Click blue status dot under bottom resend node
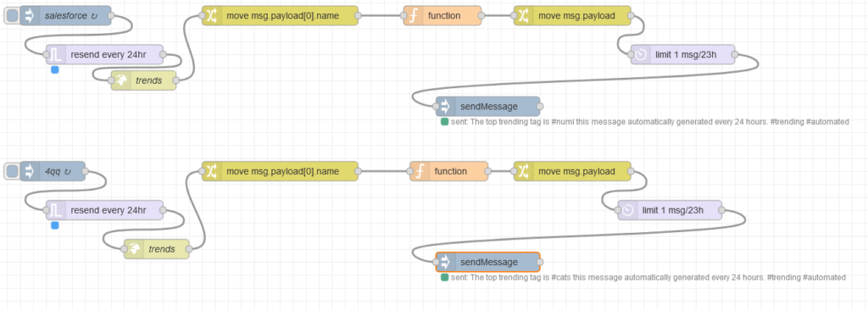Image resolution: width=868 pixels, height=310 pixels. click(x=54, y=225)
